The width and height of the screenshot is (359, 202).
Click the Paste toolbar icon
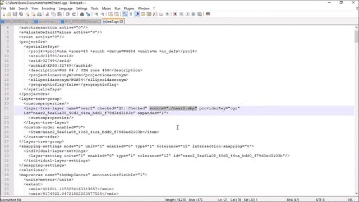(x=59, y=14)
